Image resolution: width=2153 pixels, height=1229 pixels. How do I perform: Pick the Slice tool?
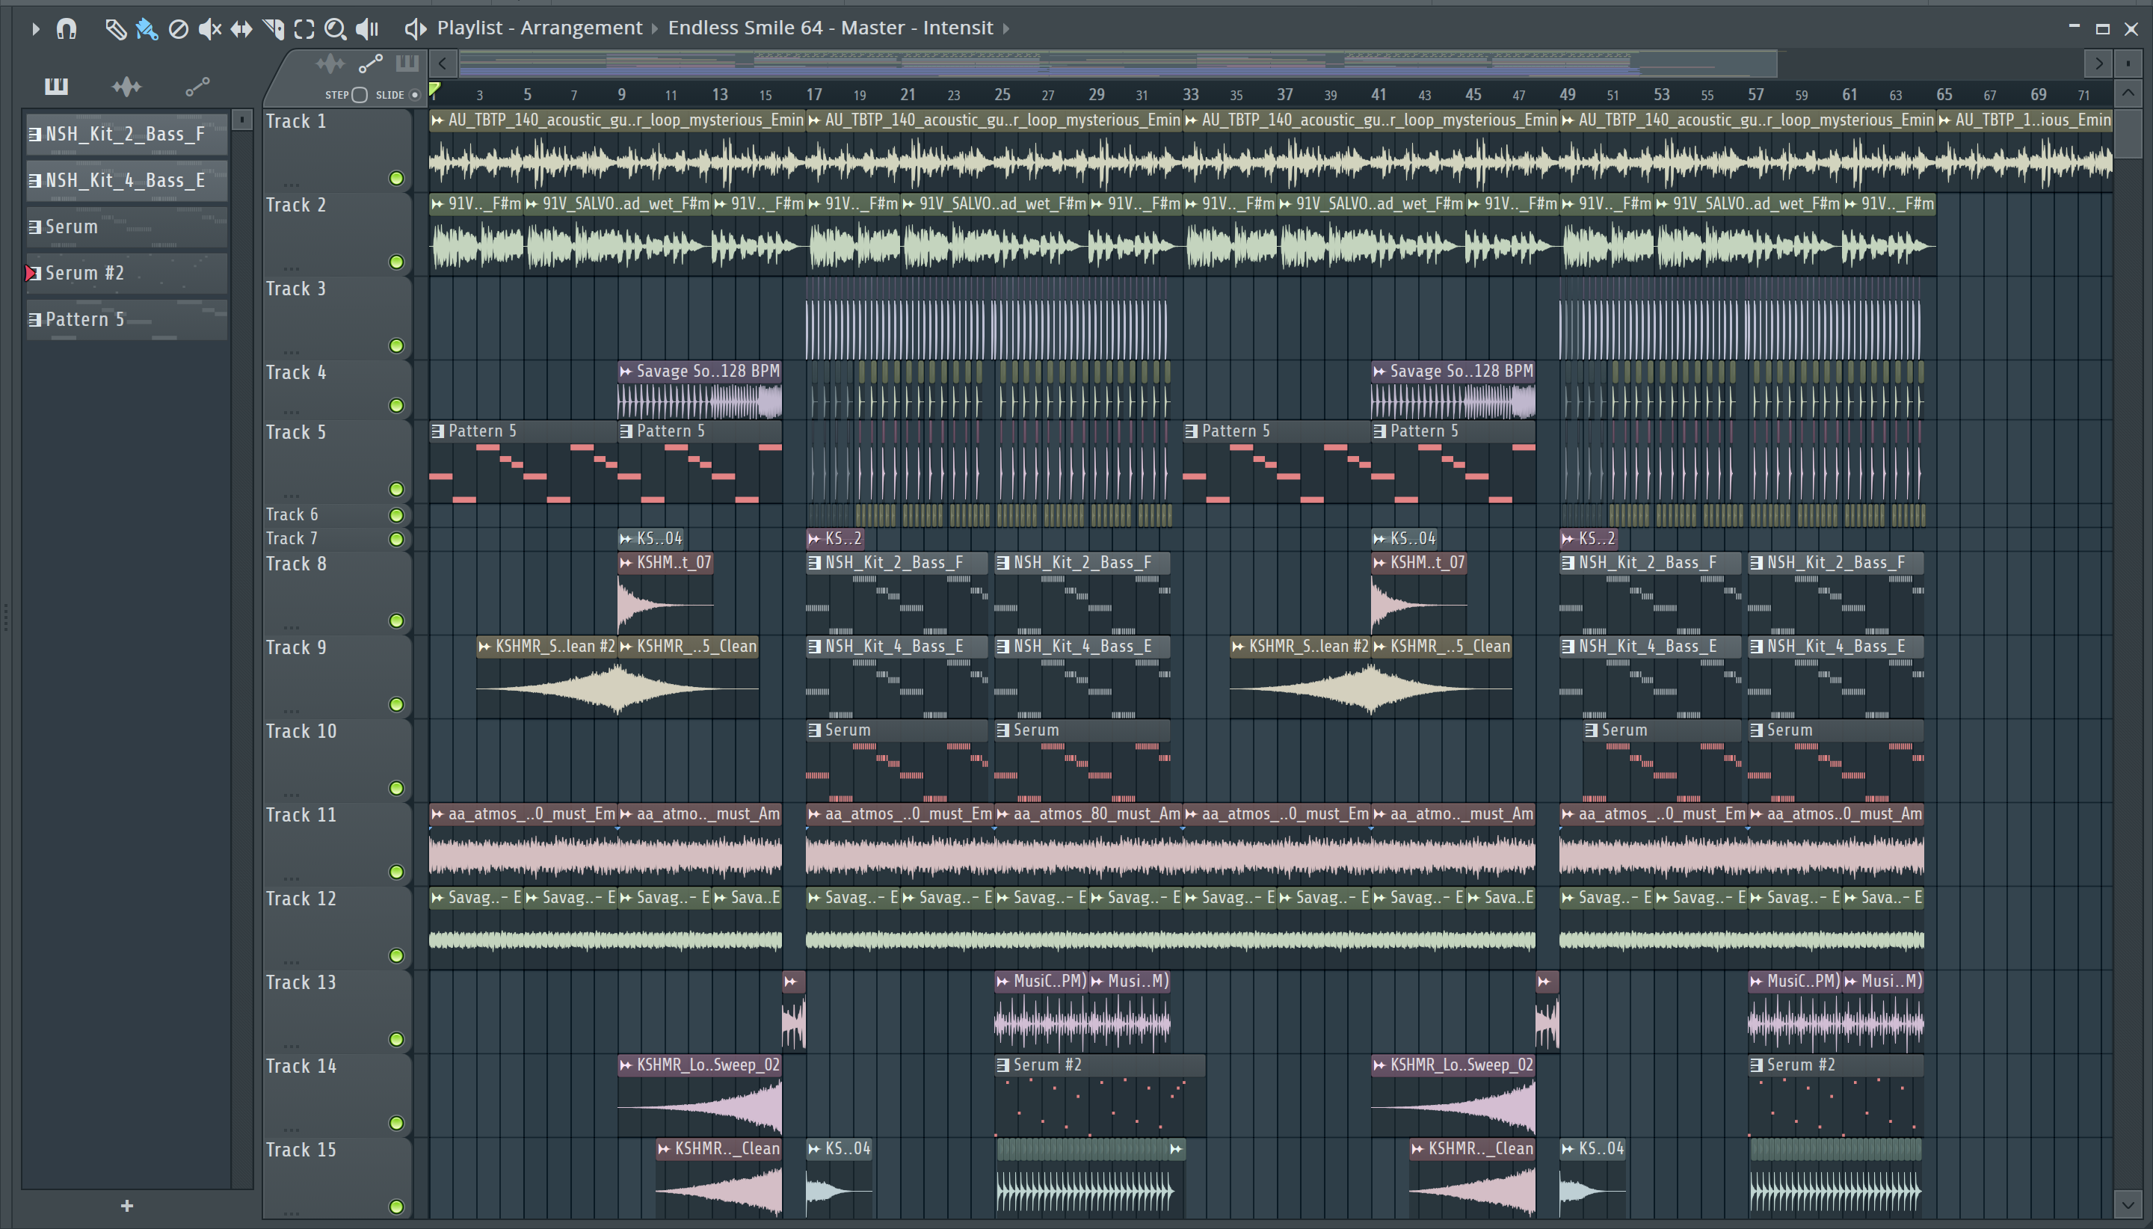tap(274, 28)
